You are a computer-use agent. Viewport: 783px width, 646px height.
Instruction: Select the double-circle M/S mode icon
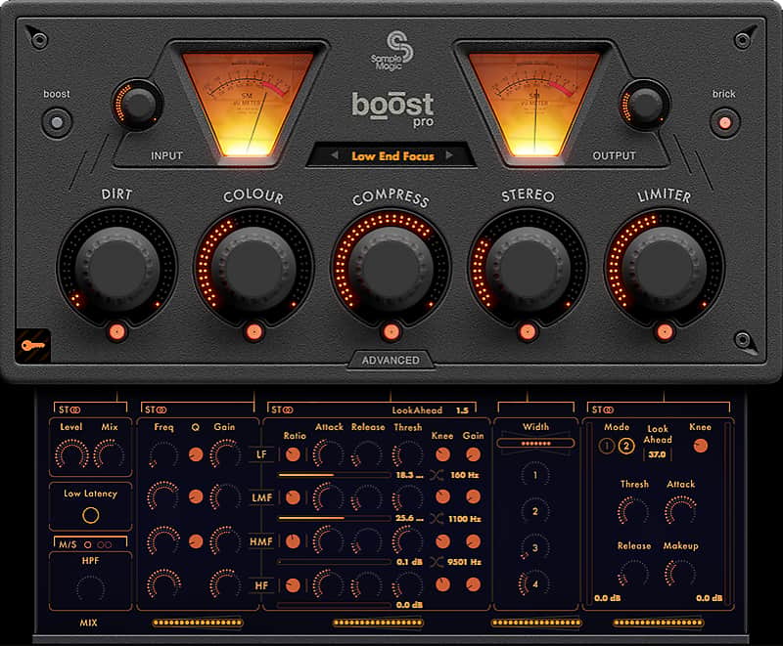[105, 544]
